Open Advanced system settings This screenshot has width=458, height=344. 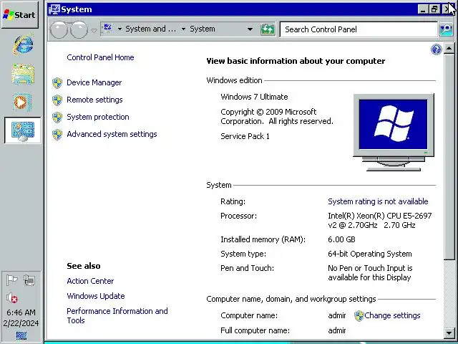coord(112,134)
